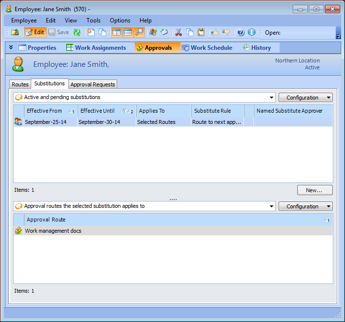The height and width of the screenshot is (322, 345).
Task: Click the thumbs down reject icon
Action: (226, 32)
